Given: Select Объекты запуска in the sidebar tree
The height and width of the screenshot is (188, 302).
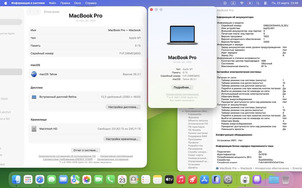Looking at the screenshot, I should (198, 121).
